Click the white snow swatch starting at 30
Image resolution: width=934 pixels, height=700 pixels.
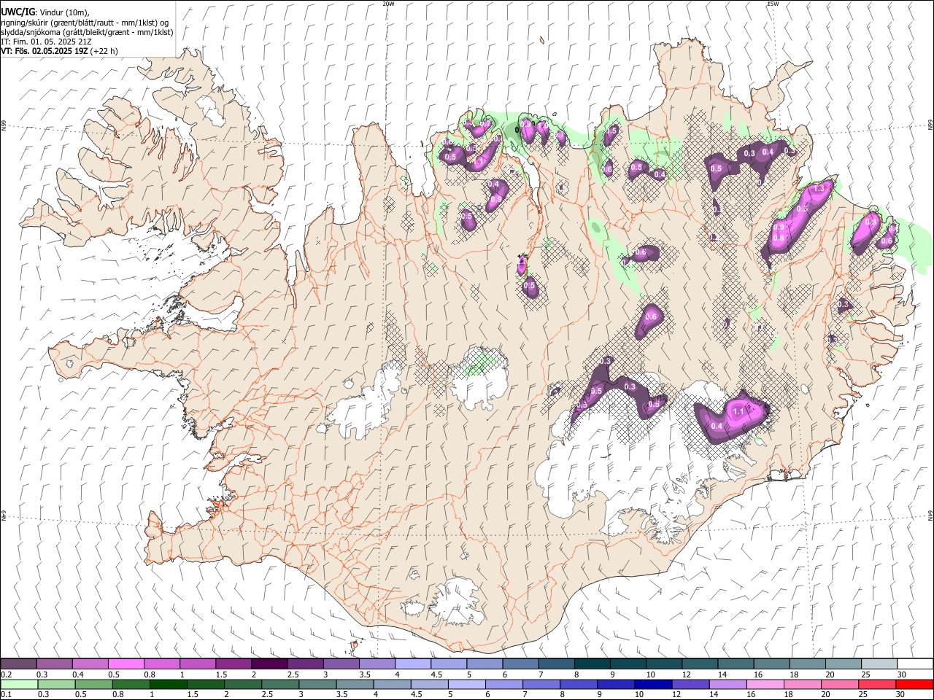click(x=915, y=664)
